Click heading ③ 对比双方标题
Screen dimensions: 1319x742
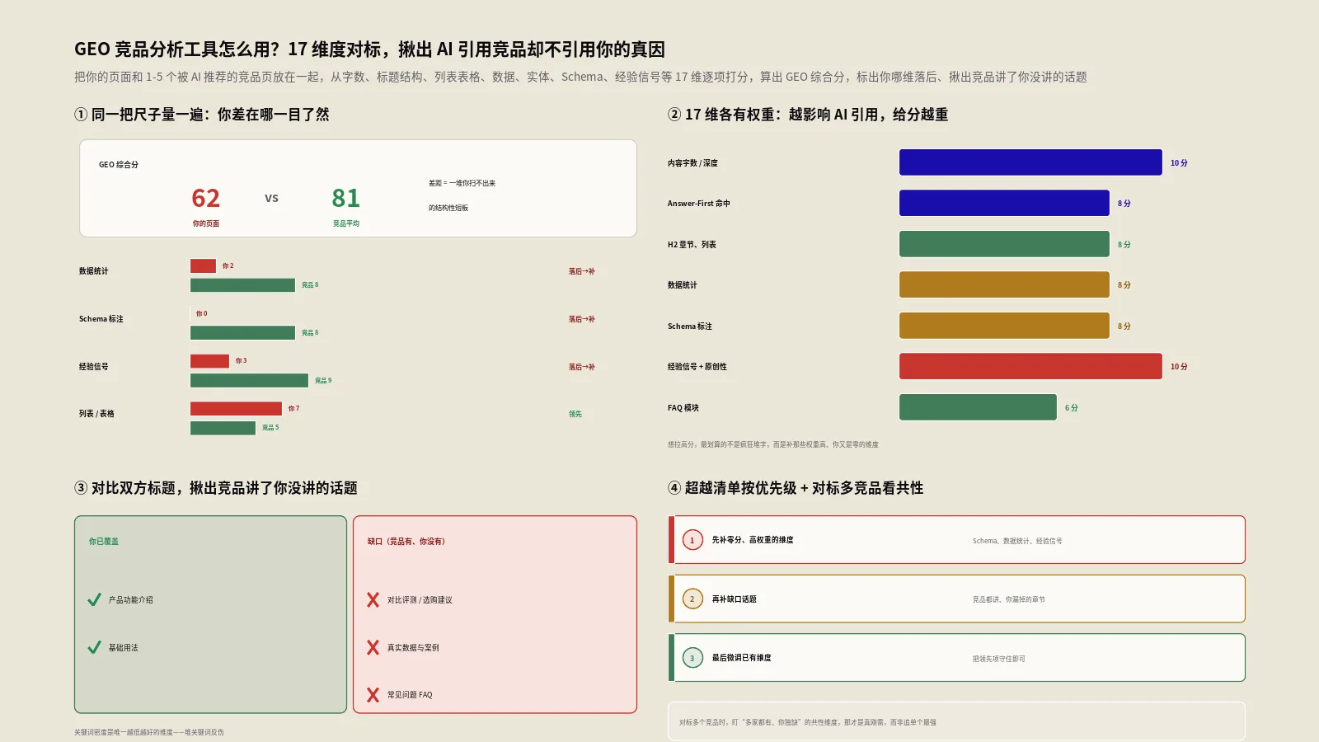tap(216, 488)
